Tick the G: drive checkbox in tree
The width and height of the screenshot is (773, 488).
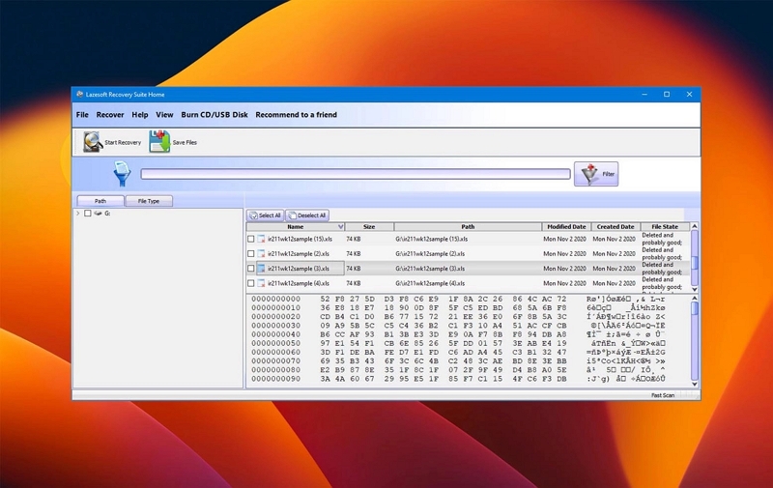88,214
